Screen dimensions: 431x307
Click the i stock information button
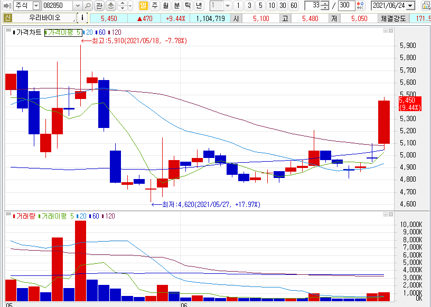click(82, 18)
